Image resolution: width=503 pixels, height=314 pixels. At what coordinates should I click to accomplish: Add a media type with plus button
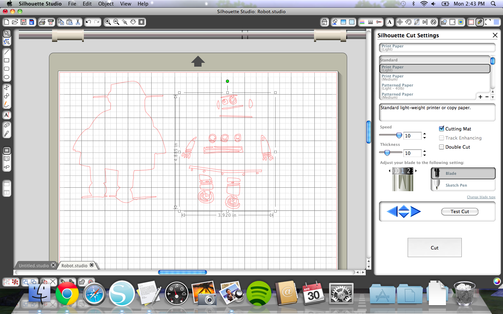tap(480, 97)
